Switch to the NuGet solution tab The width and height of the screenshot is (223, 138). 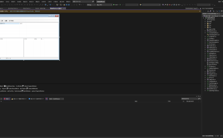pyautogui.click(x=40, y=8)
